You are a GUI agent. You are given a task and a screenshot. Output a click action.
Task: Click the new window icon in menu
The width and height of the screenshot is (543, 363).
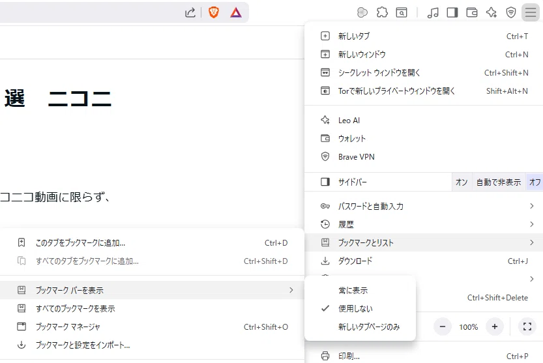[325, 54]
